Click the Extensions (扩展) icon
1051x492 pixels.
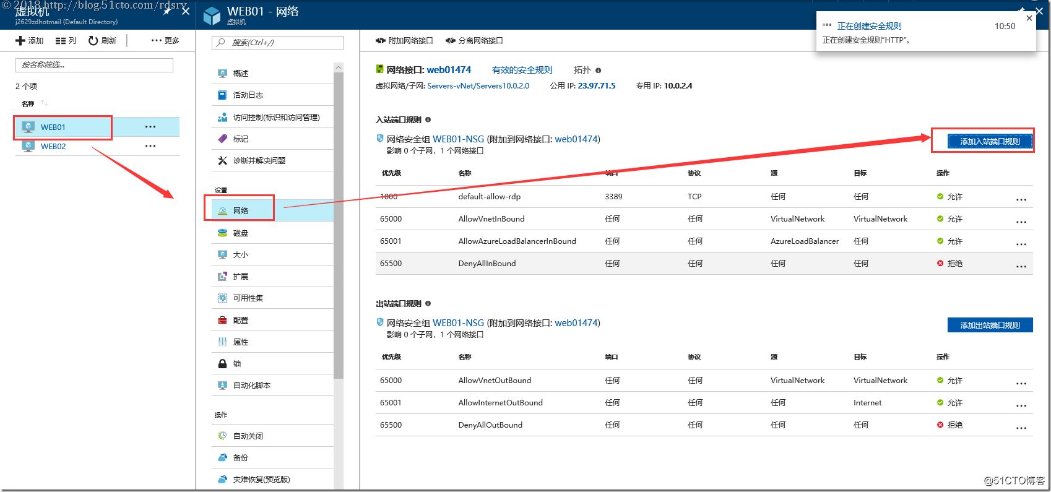tap(222, 276)
